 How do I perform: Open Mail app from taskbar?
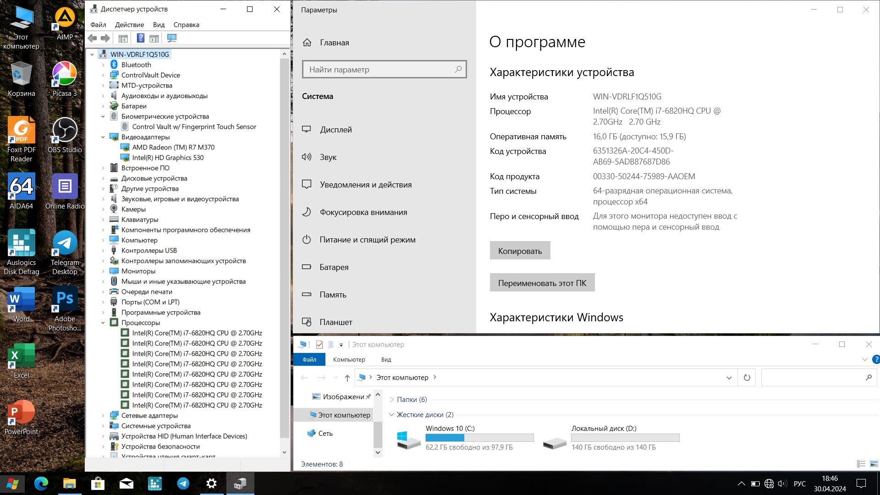pos(126,483)
